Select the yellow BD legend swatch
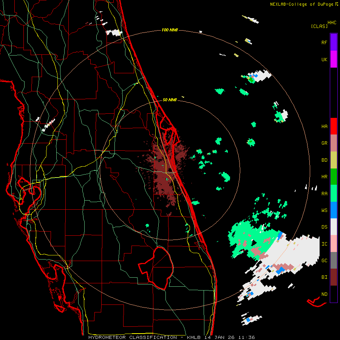The width and height of the screenshot is (340, 340). coord(334,160)
